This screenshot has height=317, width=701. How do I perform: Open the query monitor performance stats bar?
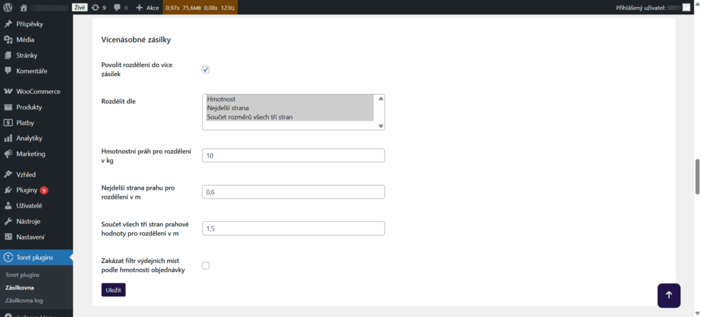(x=200, y=8)
